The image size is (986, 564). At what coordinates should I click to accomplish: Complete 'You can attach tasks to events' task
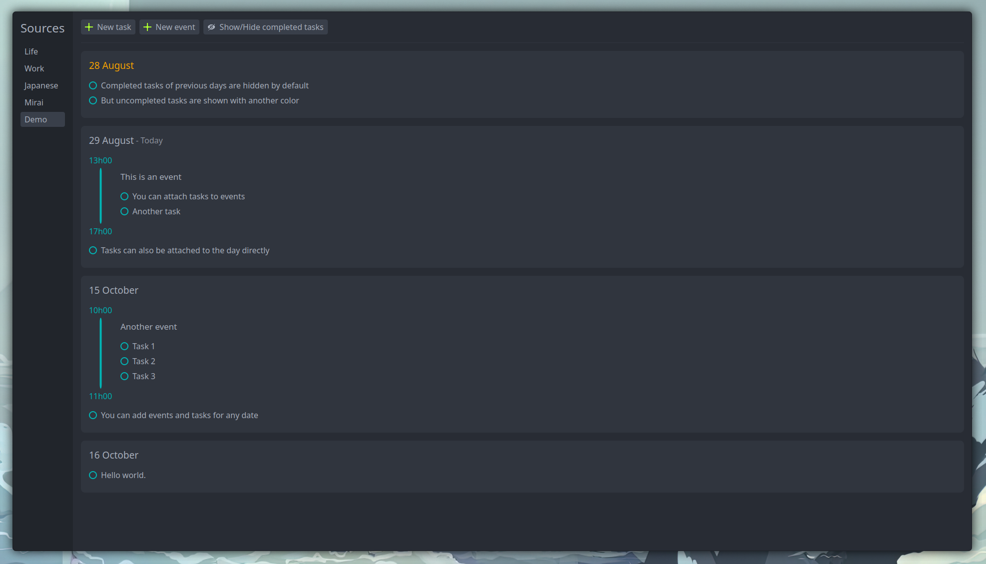[124, 196]
